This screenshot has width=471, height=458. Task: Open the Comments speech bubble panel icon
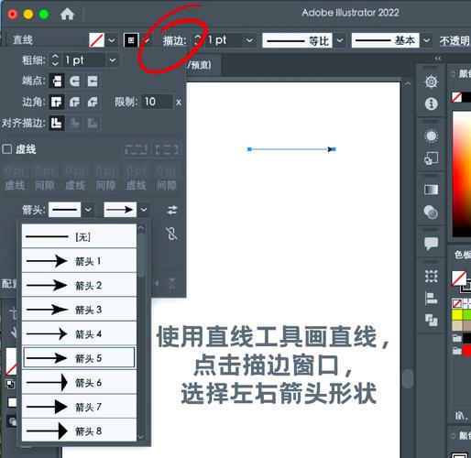click(431, 244)
